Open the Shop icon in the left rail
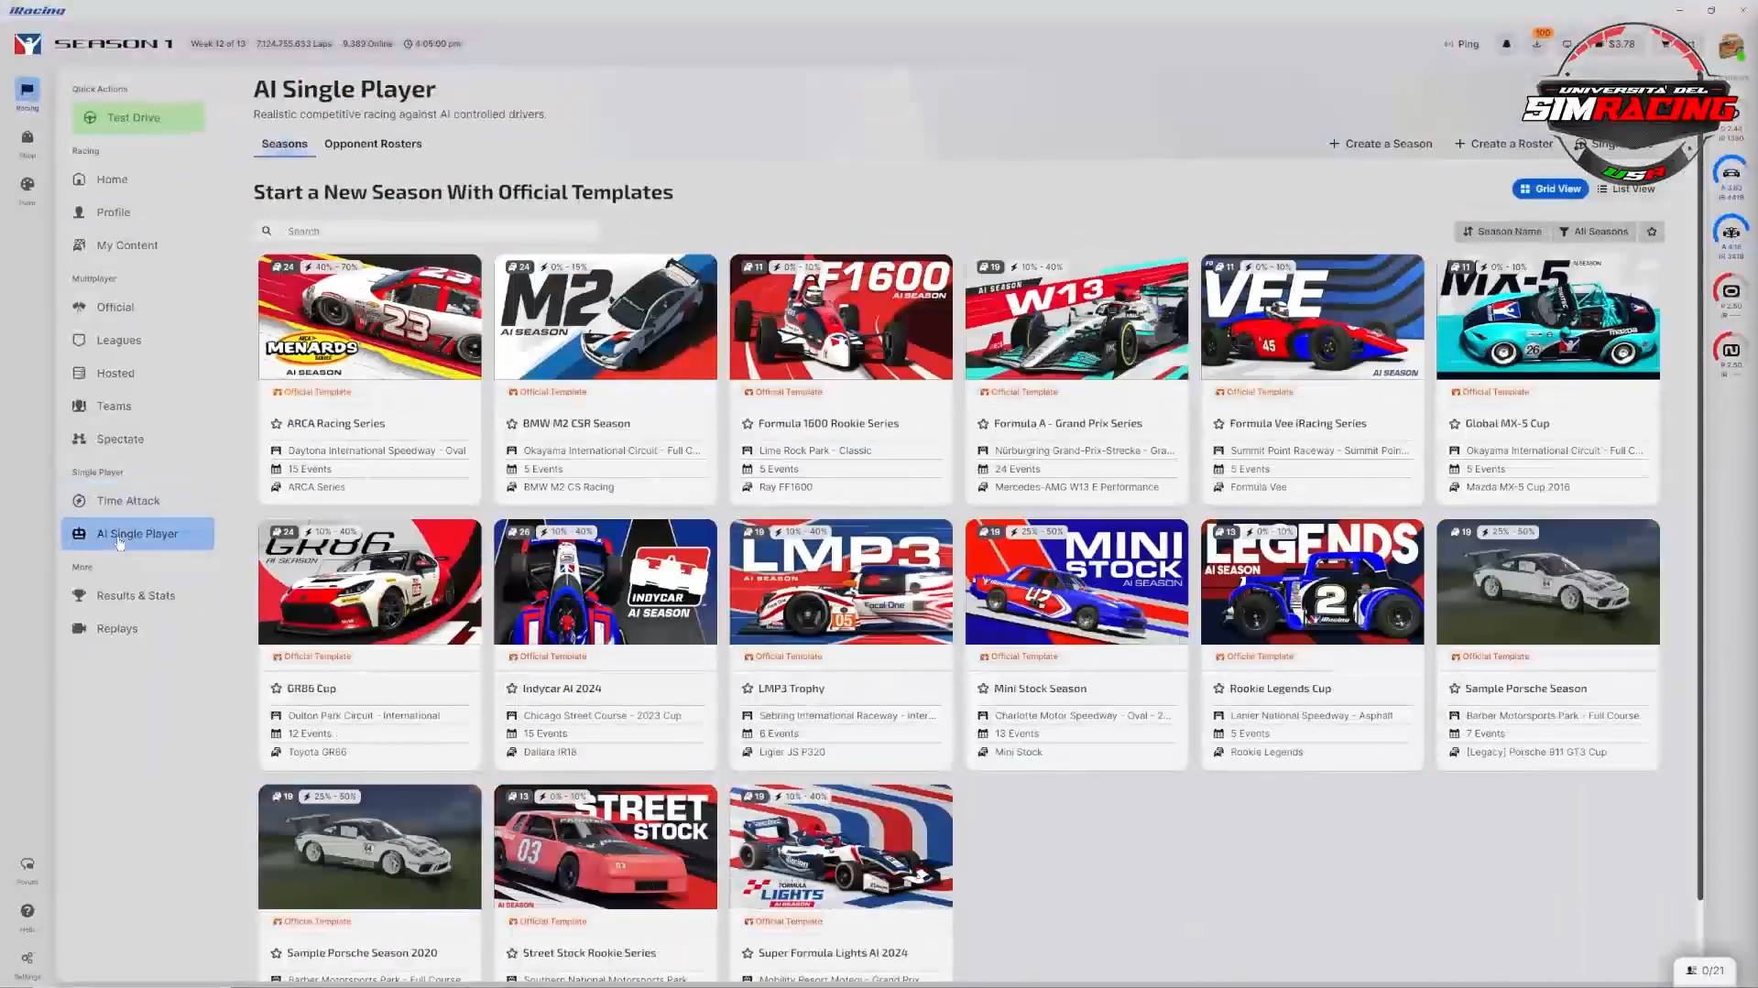 [27, 139]
